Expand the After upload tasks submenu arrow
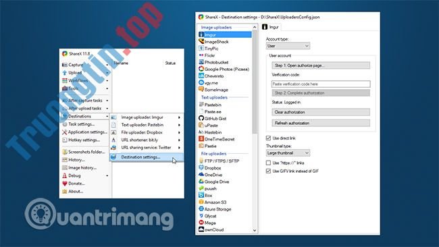439x247 pixels. [x=107, y=108]
